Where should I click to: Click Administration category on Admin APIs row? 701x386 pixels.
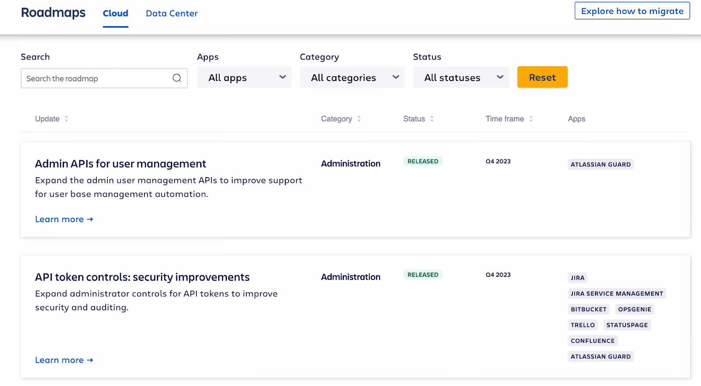click(x=350, y=164)
